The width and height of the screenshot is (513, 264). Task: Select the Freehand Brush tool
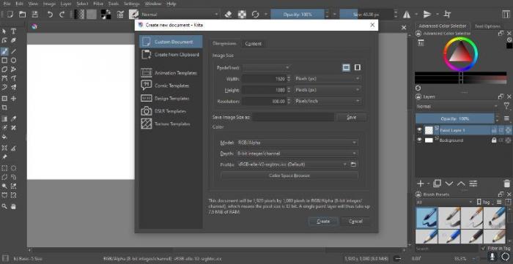click(x=4, y=51)
